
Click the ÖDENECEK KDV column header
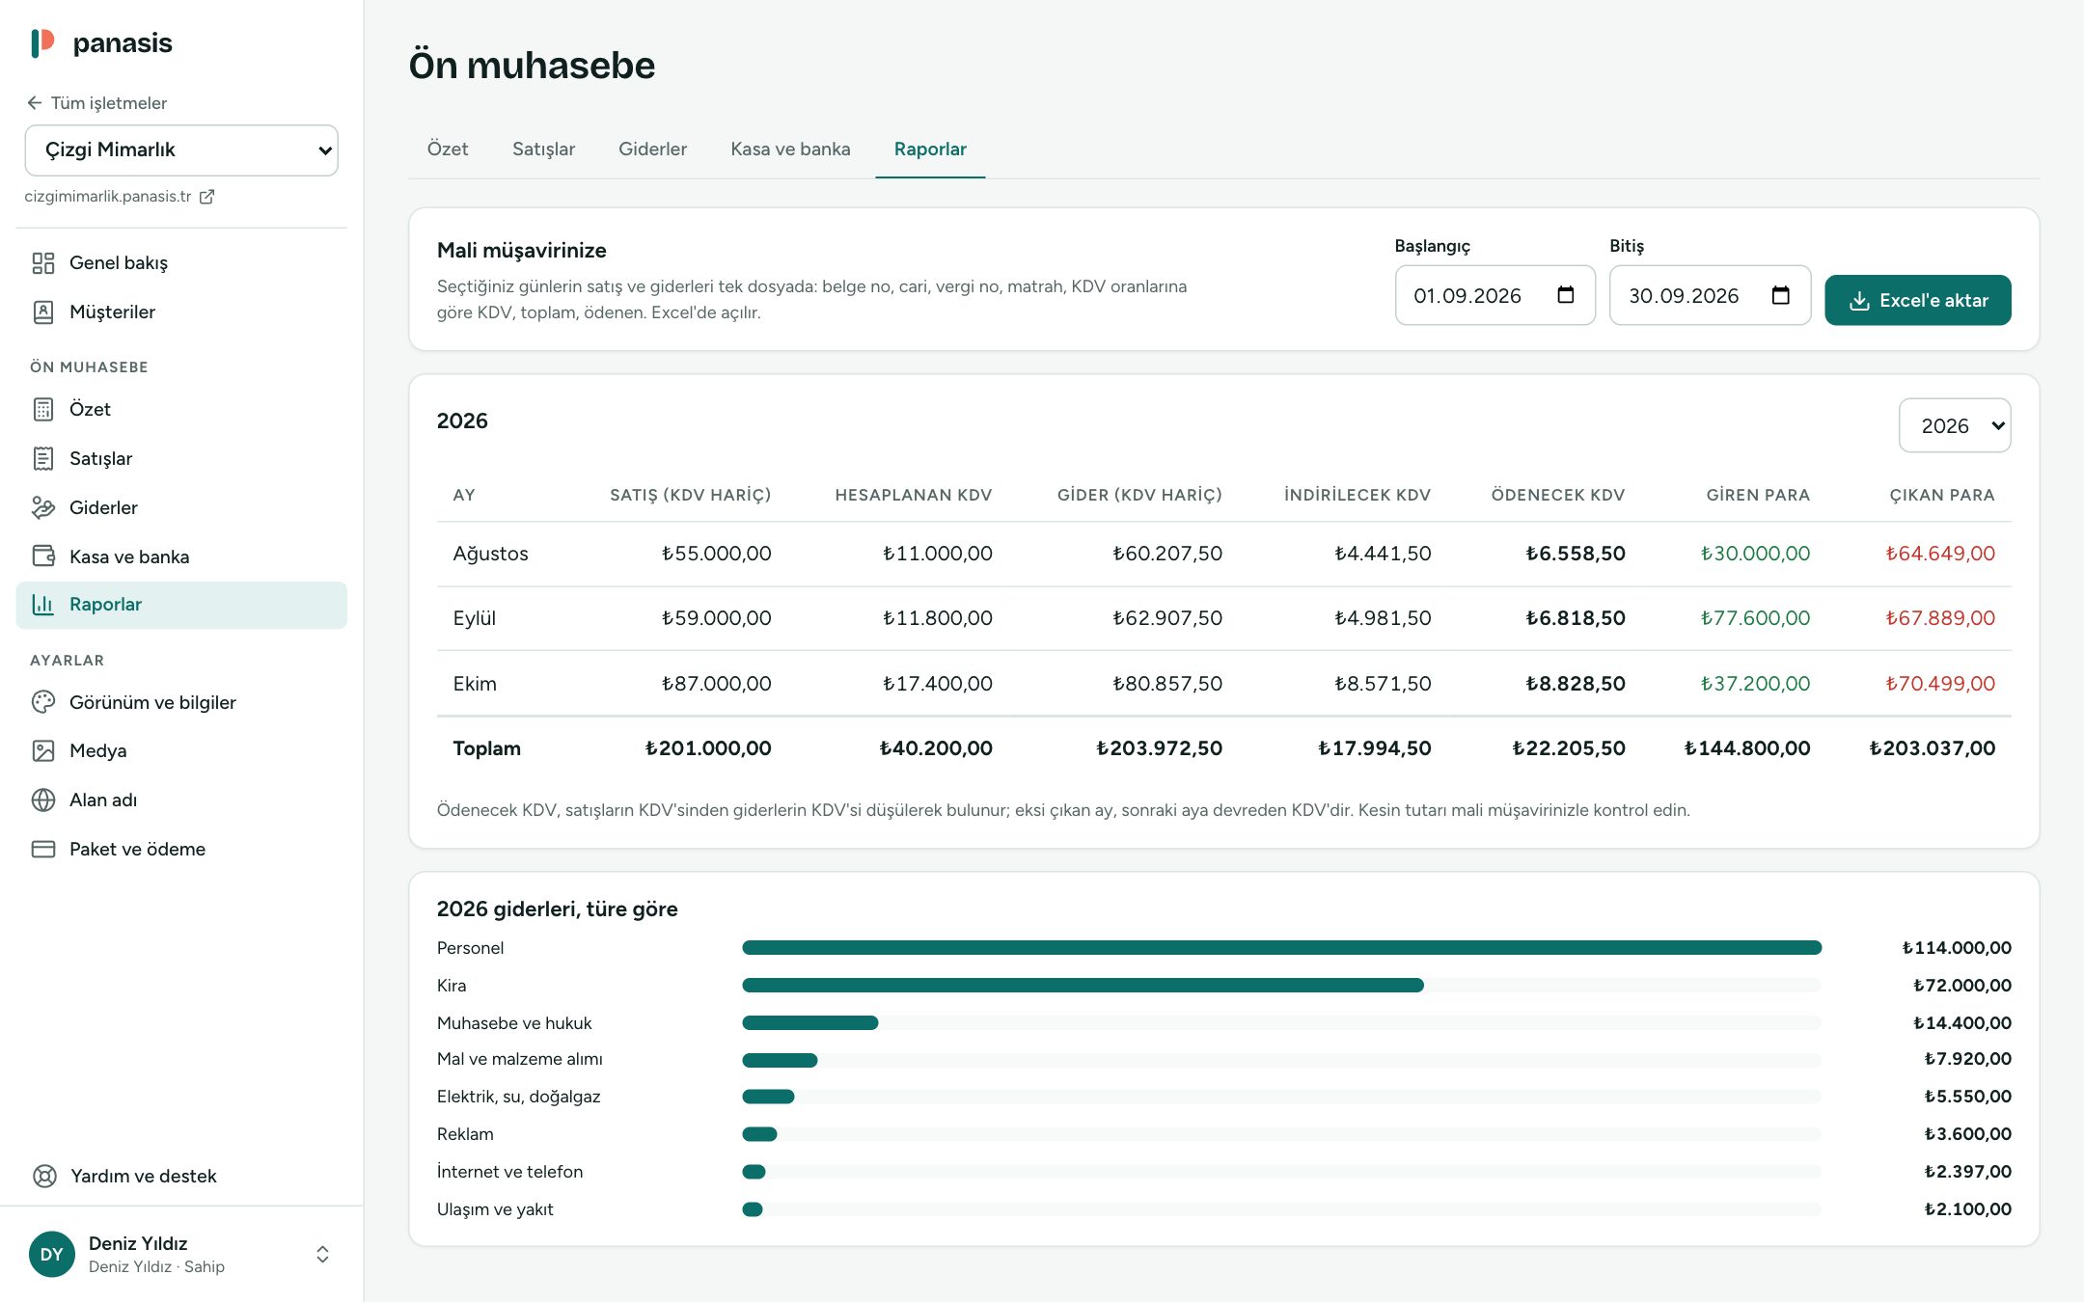tap(1558, 495)
